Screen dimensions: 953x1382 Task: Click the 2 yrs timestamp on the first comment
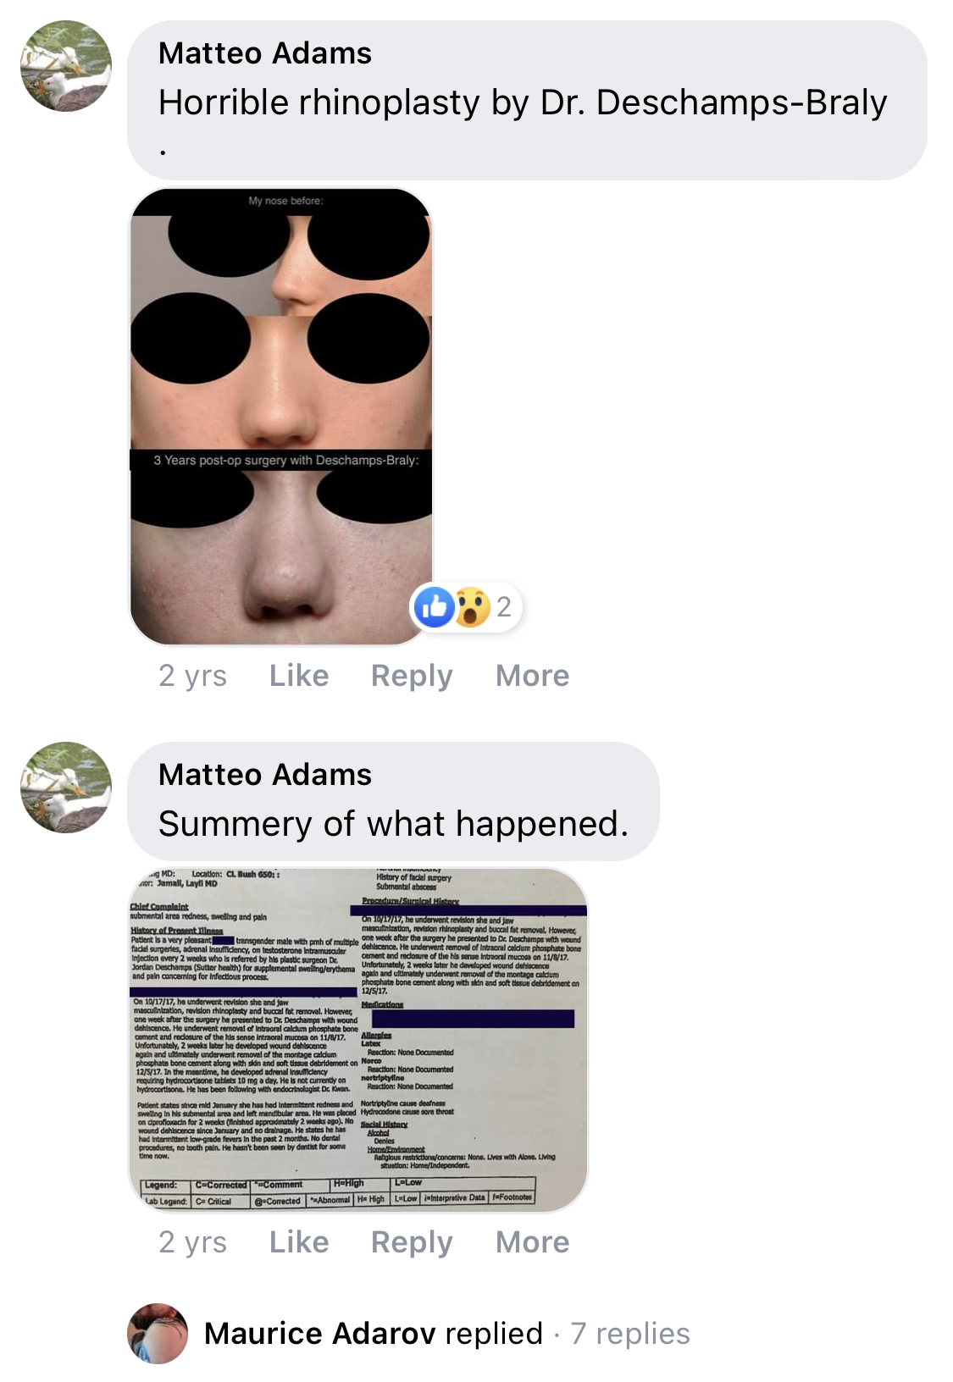click(x=192, y=676)
